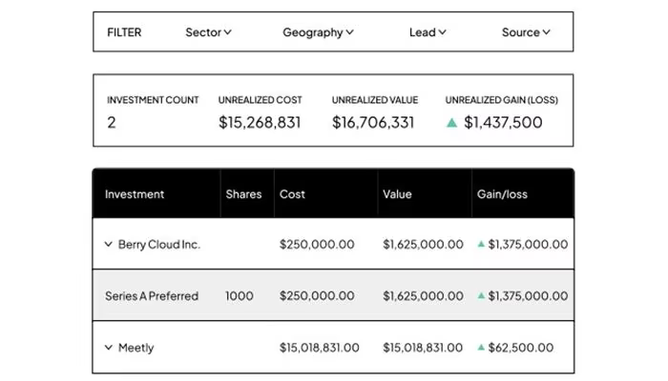
Task: Click gain triangle icon in Berry Cloud row
Action: [x=481, y=244]
